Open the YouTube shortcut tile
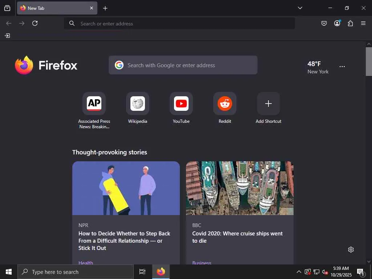The height and width of the screenshot is (279, 372). tap(181, 108)
